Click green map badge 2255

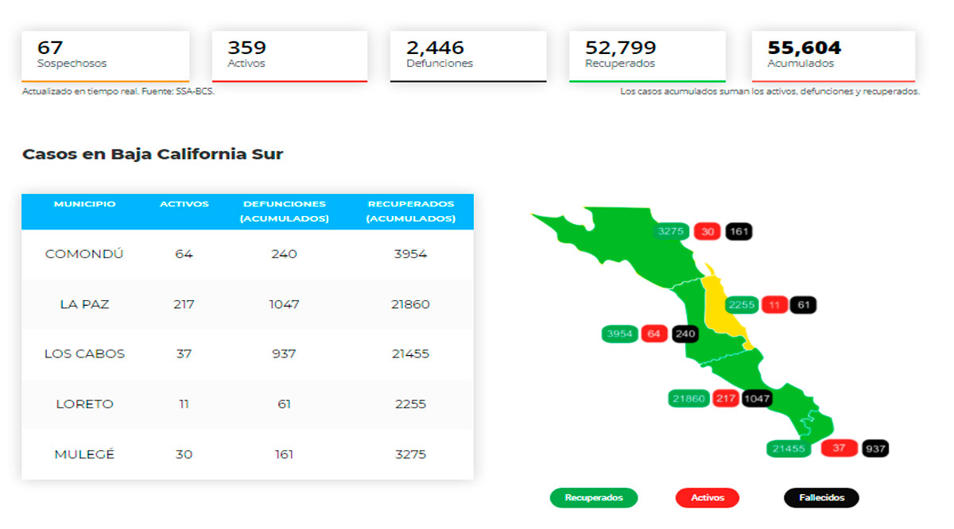tap(741, 305)
